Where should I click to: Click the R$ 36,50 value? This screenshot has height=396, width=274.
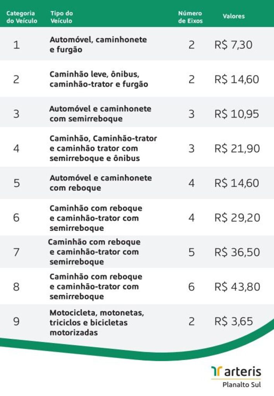237,252
